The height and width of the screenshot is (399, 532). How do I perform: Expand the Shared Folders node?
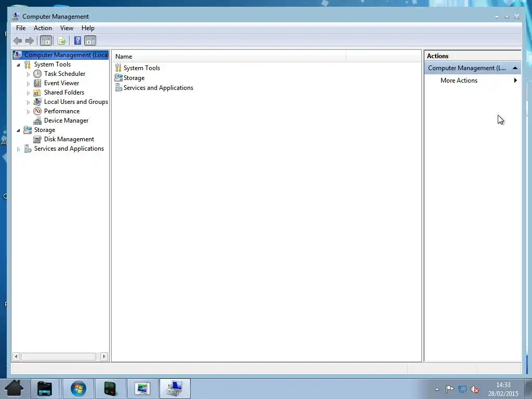tap(28, 92)
